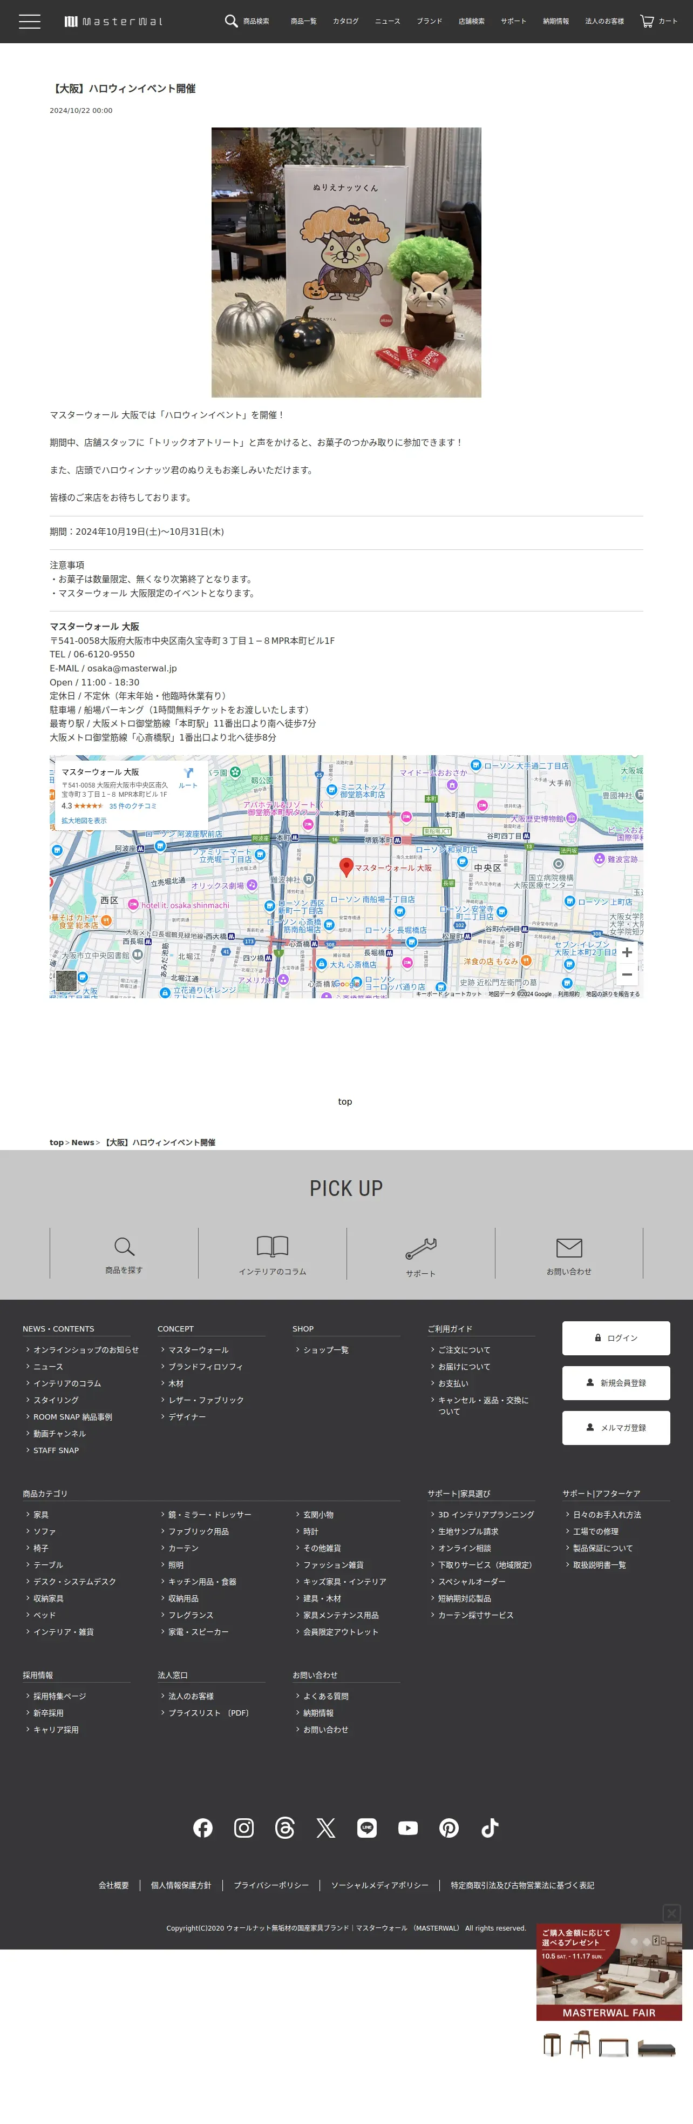Click the Halloween event photo
Viewport: 693px width, 2124px height.
pos(346,262)
